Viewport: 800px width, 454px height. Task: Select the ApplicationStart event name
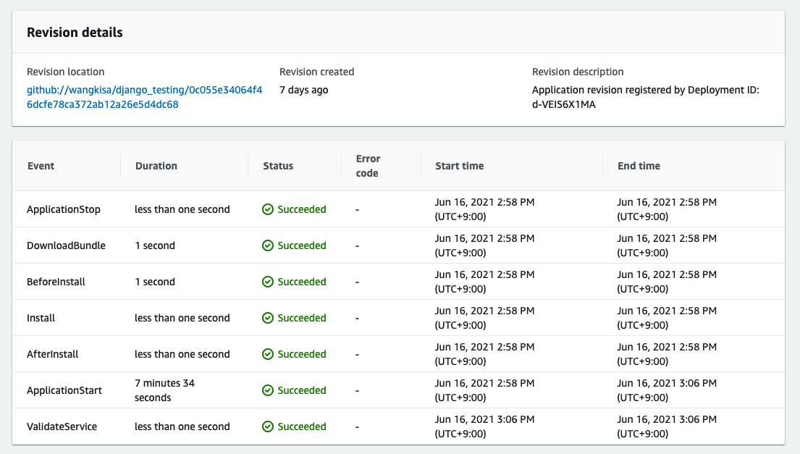click(x=64, y=390)
